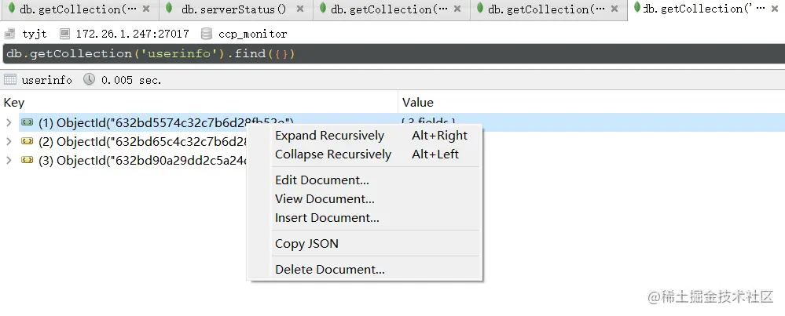Viewport: 785px width, 316px height.
Task: Click the Value column header
Action: [417, 103]
